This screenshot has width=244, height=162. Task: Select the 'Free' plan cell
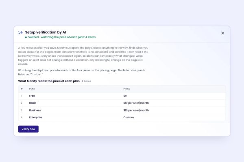pos(32,96)
